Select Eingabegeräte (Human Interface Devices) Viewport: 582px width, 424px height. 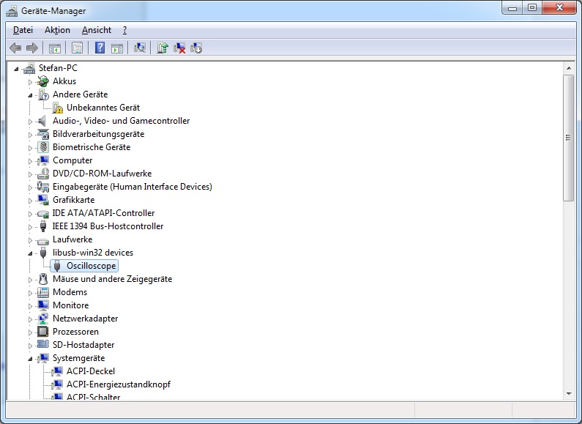point(132,187)
